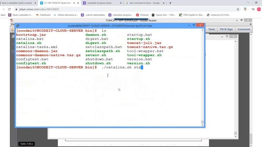Click the Tools button in Adobe Reader
Screen dimensions: 262x147
(x=212, y=29)
